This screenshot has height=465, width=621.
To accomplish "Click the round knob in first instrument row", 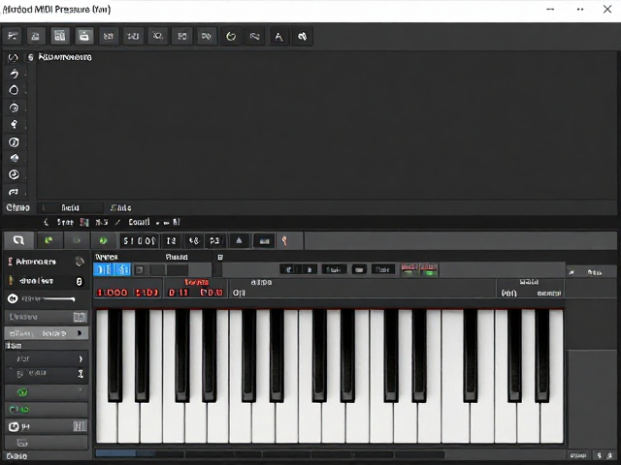I will 80,262.
